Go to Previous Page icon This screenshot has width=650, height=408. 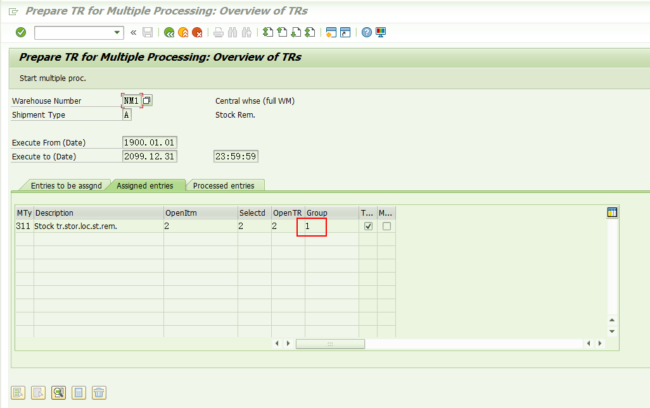coord(282,32)
